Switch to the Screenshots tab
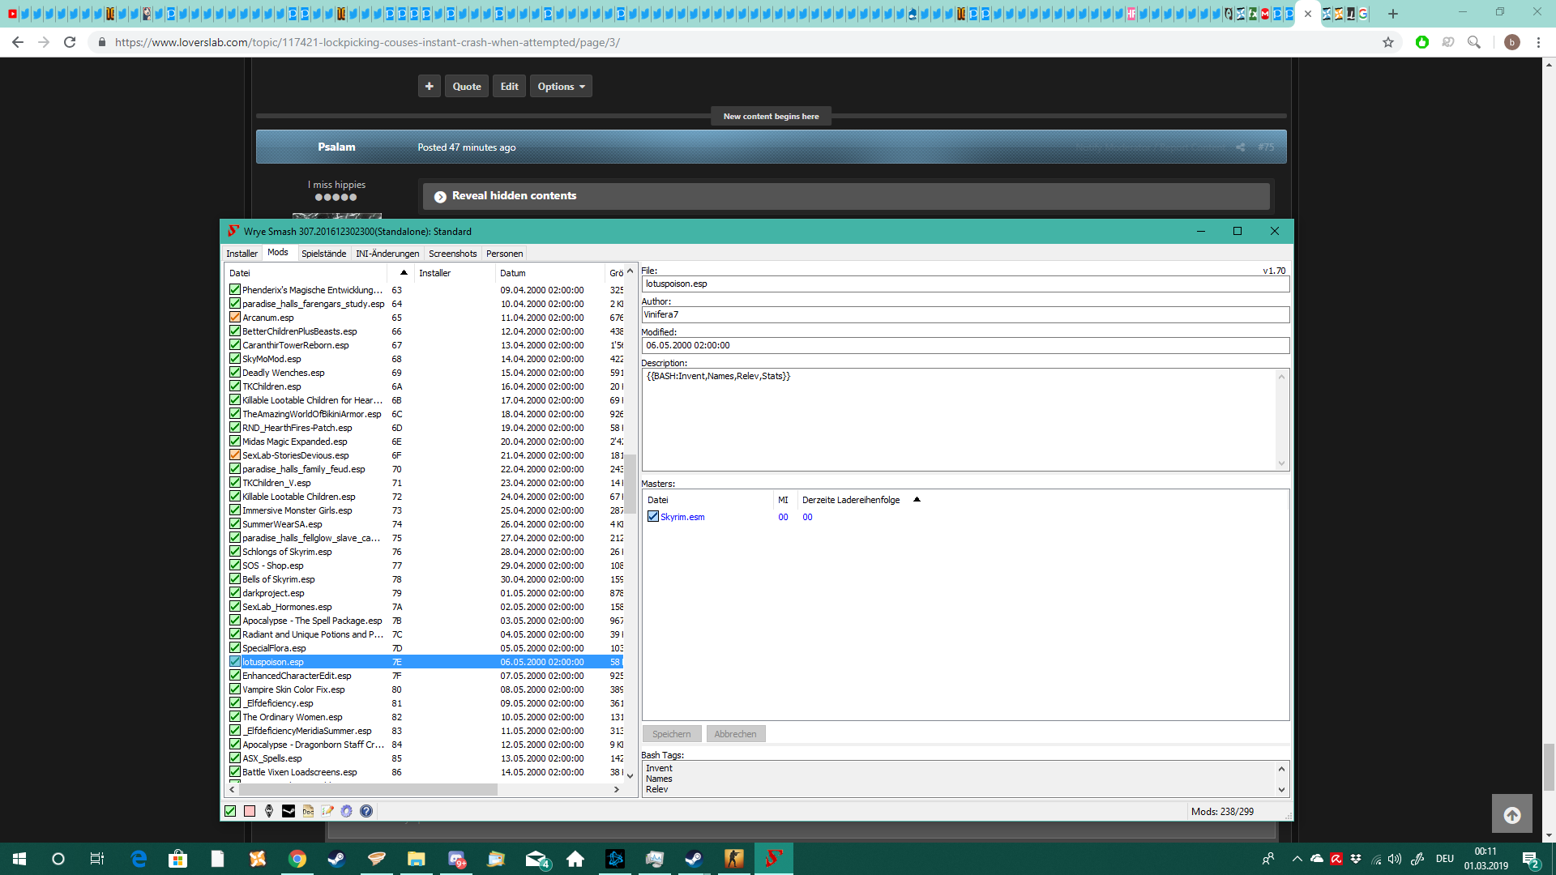This screenshot has height=875, width=1556. pyautogui.click(x=452, y=254)
